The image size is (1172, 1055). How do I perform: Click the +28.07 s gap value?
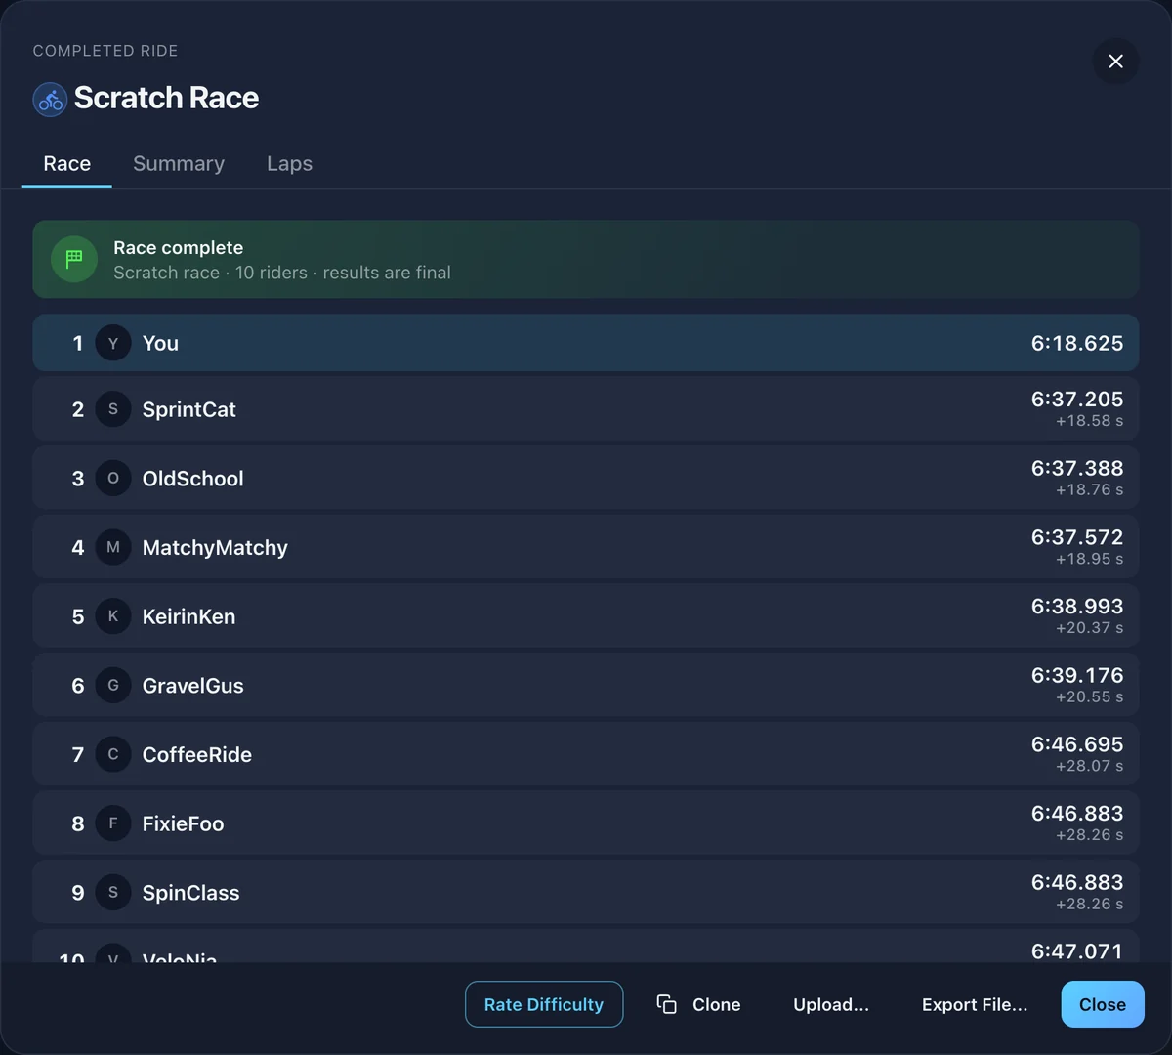1090,766
